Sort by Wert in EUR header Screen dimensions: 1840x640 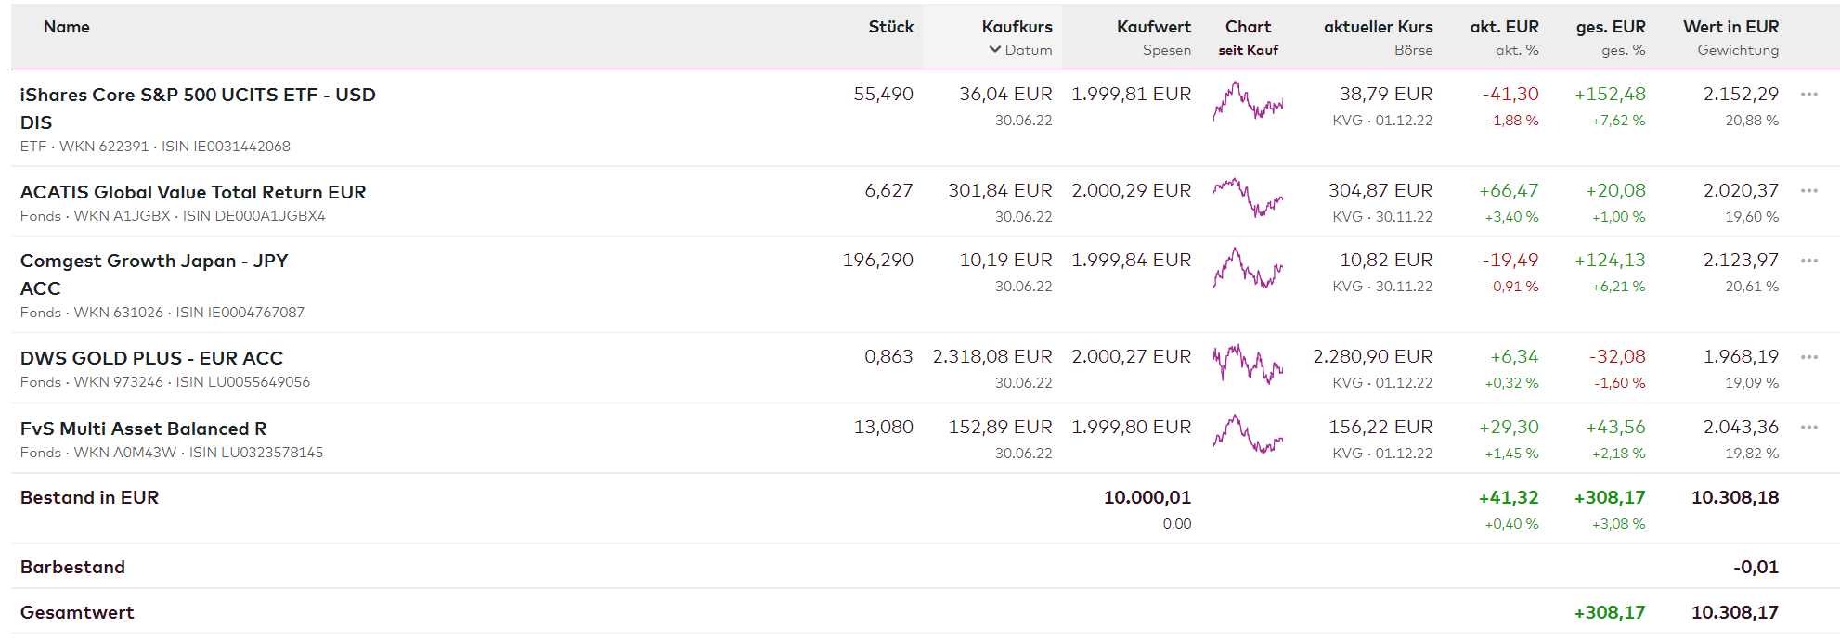[1730, 27]
